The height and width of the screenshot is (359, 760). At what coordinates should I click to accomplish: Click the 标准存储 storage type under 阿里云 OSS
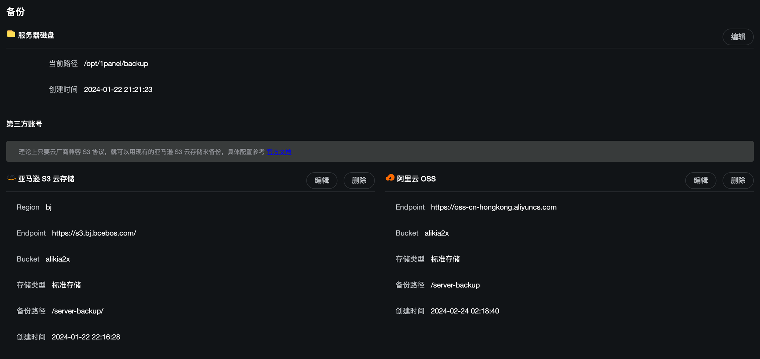pos(445,259)
